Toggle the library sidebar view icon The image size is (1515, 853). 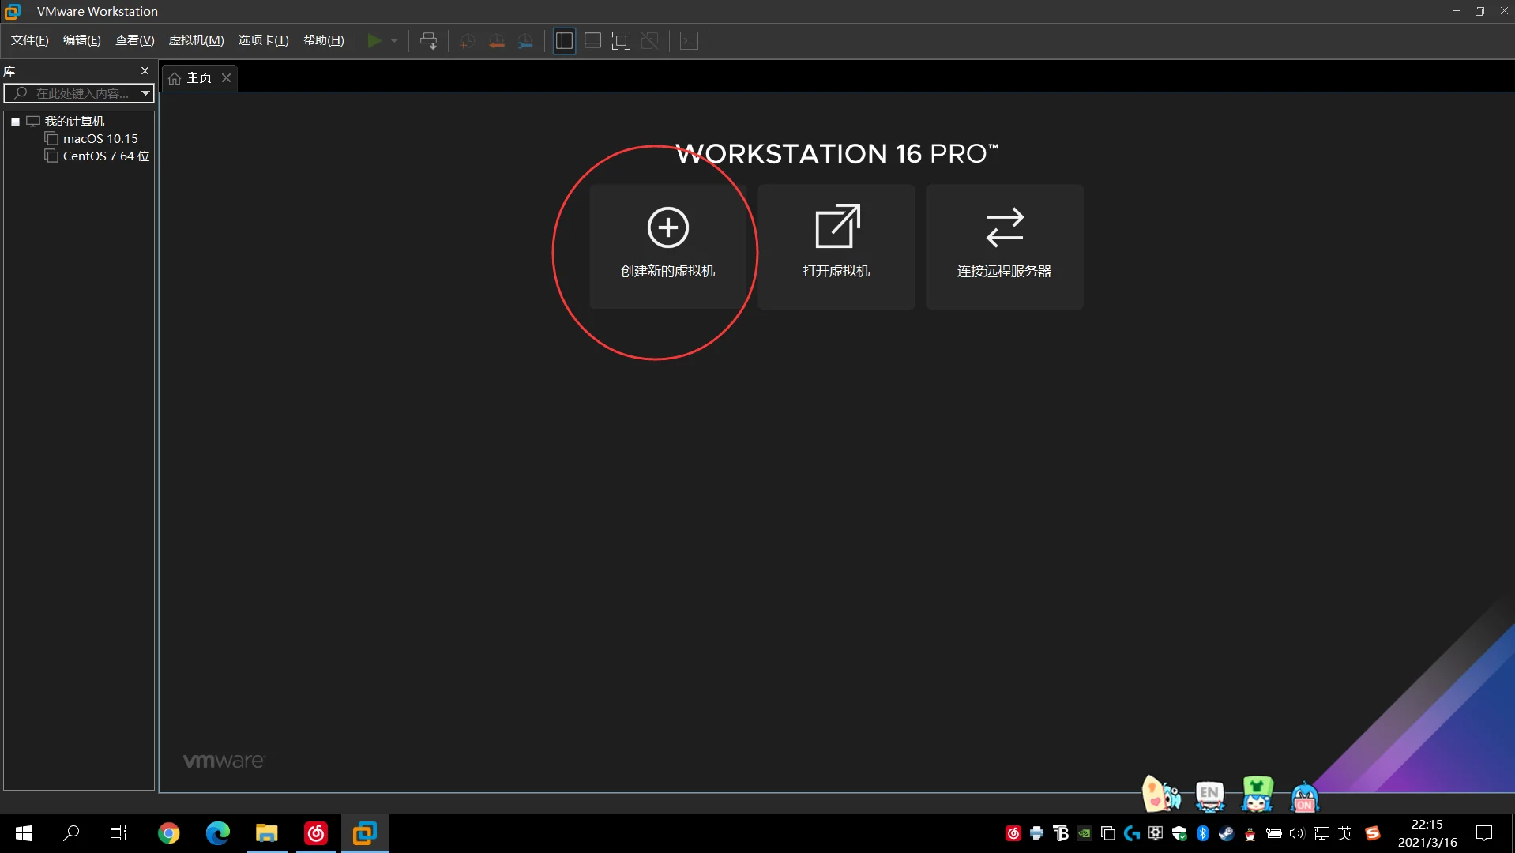click(564, 40)
